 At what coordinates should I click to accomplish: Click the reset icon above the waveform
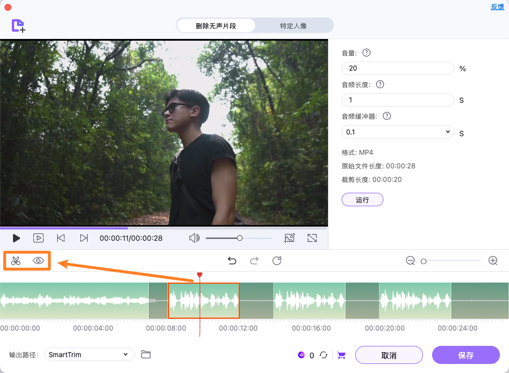coord(277,261)
